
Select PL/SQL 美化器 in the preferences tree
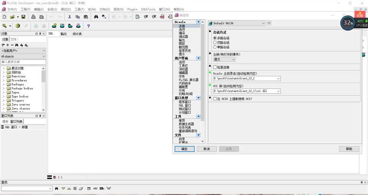[x=188, y=80]
